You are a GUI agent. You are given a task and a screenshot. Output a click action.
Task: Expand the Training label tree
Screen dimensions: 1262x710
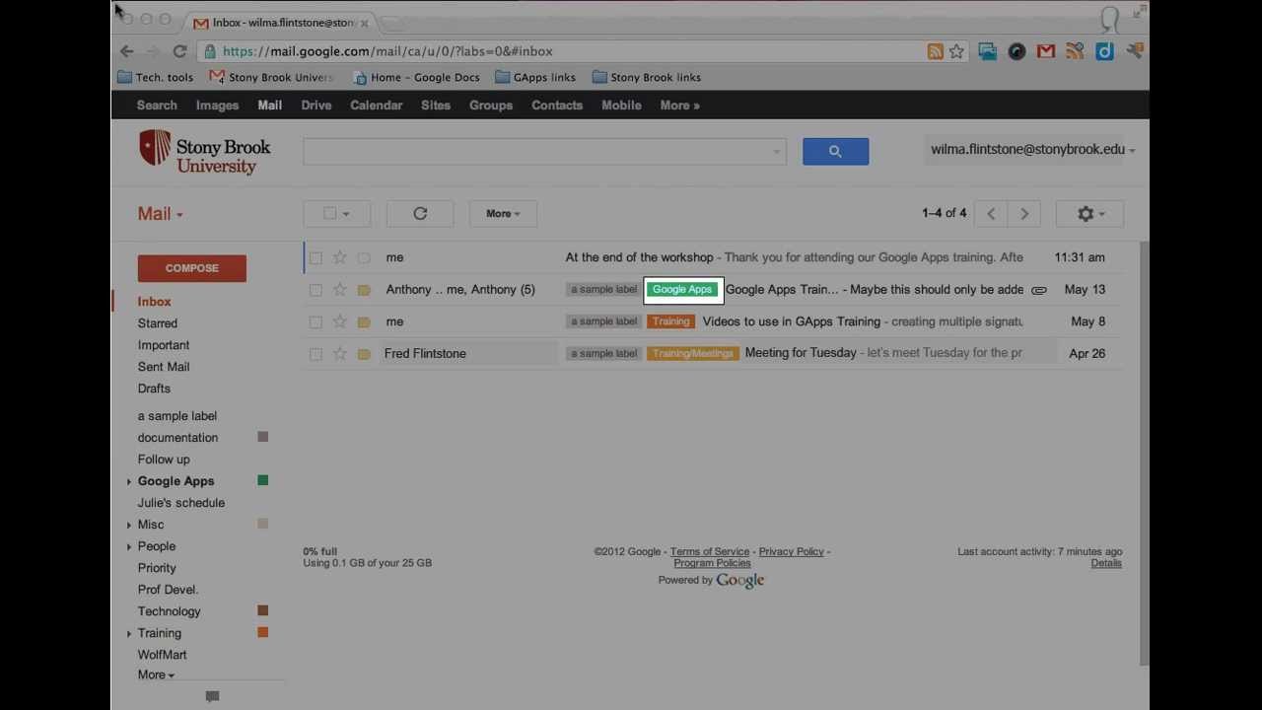tap(129, 633)
